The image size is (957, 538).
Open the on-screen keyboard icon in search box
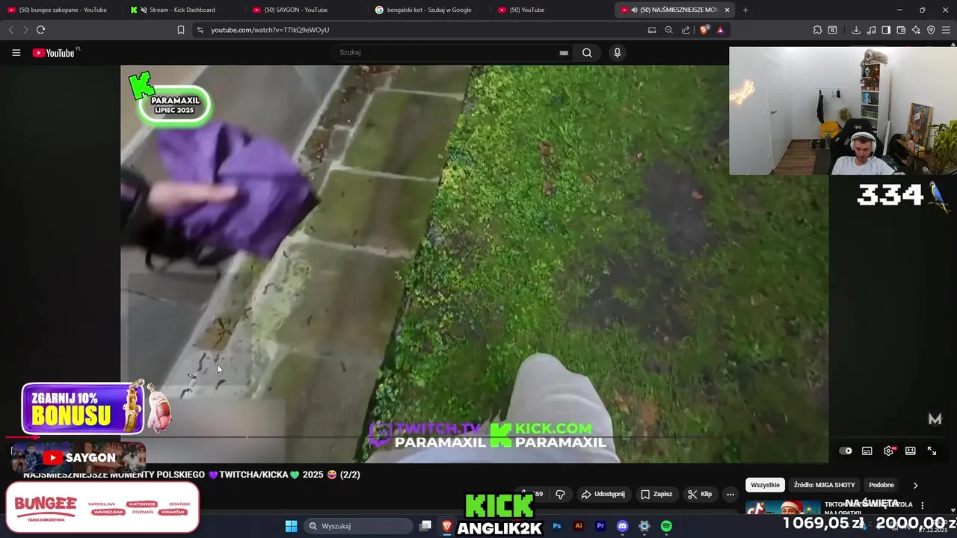point(564,53)
